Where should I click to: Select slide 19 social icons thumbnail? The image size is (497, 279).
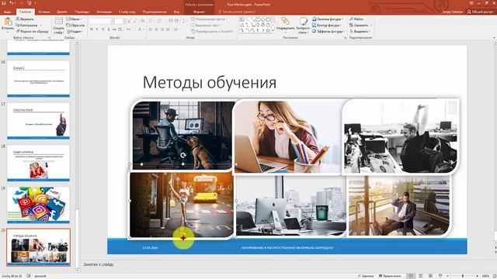tap(38, 205)
